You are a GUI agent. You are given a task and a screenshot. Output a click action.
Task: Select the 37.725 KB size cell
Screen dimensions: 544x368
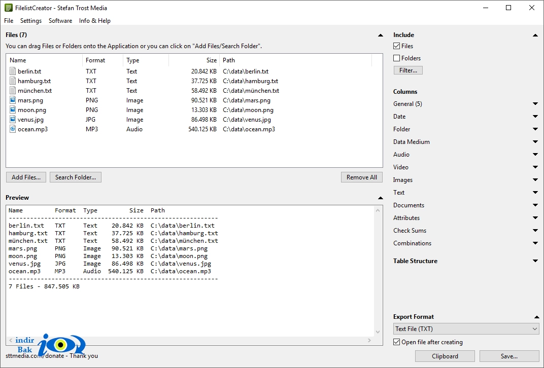pyautogui.click(x=203, y=81)
